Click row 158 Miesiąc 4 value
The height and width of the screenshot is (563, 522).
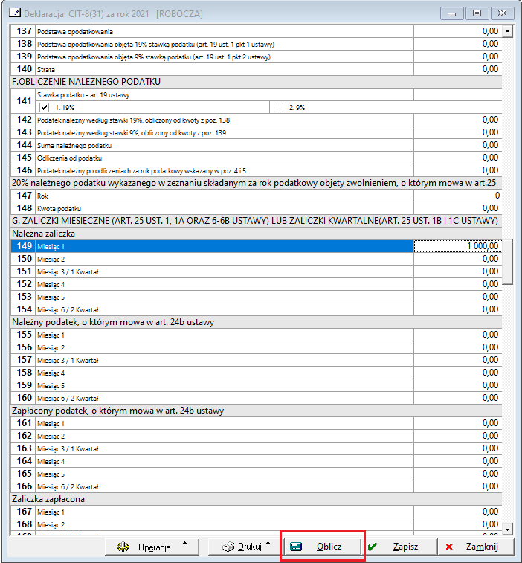[x=458, y=373]
